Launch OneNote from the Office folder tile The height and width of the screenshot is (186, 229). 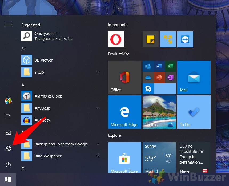(170, 78)
